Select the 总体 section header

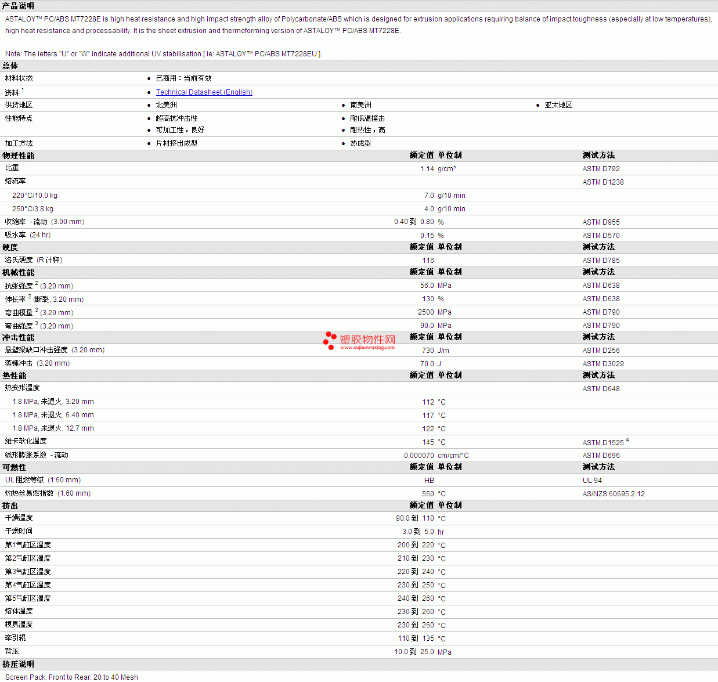(x=10, y=66)
